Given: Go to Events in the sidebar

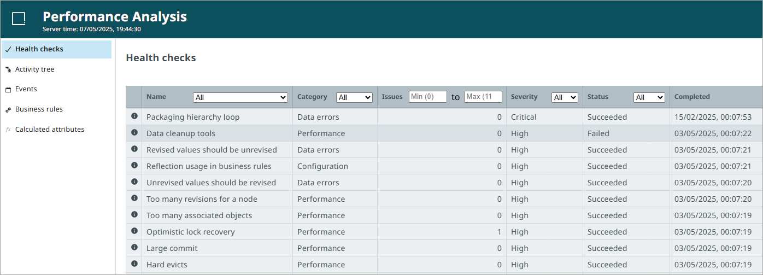Looking at the screenshot, I should tap(26, 89).
